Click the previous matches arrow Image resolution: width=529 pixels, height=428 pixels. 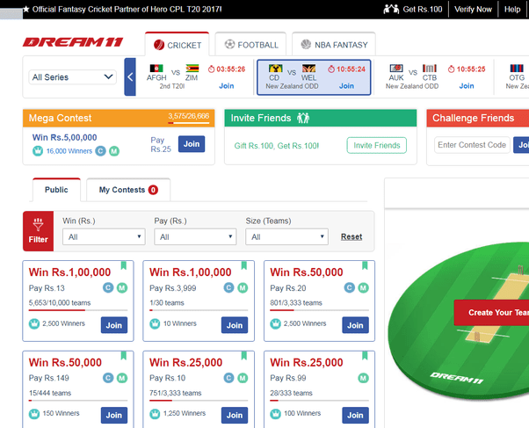(130, 77)
